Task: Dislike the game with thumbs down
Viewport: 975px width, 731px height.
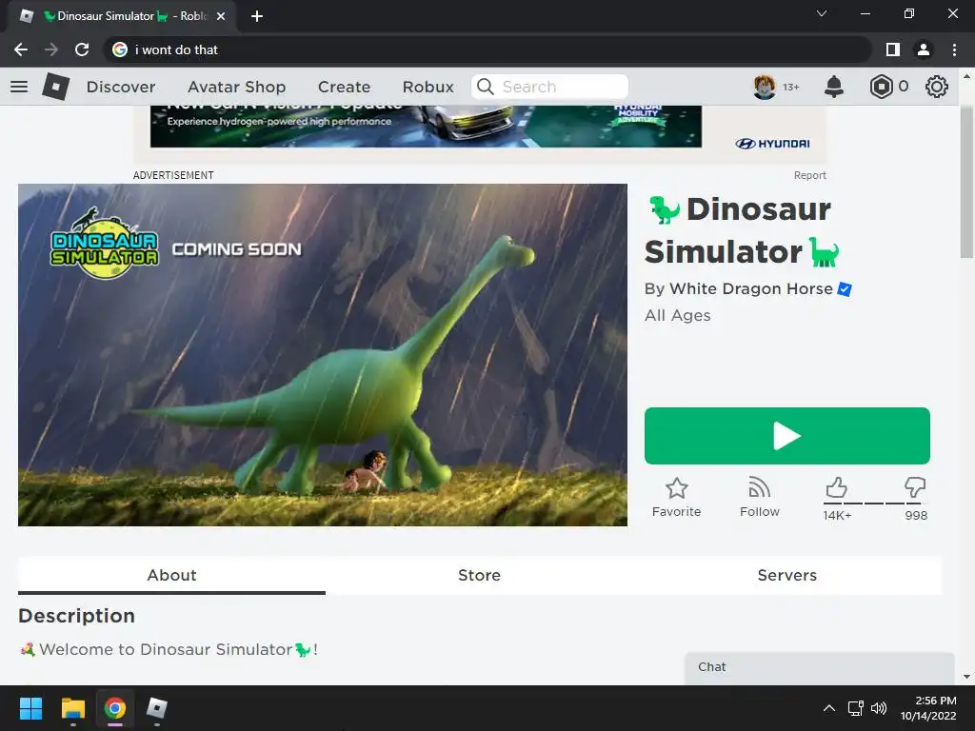Action: 915,487
